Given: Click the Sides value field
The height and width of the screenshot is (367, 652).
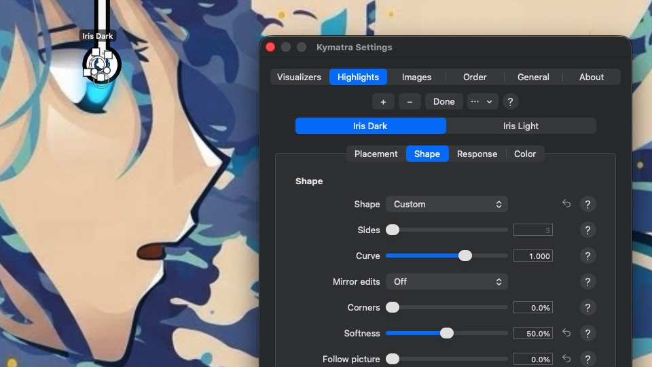Looking at the screenshot, I should click(532, 230).
